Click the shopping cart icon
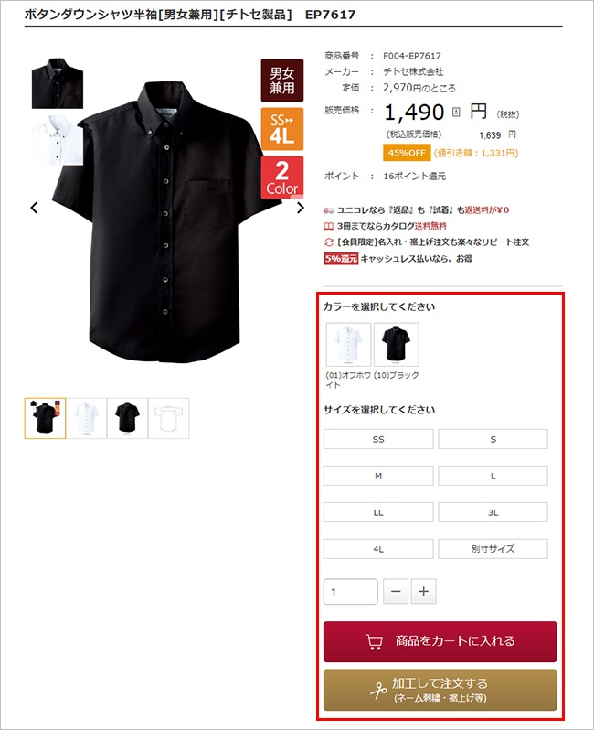Screen dimensions: 594x730 tap(374, 641)
